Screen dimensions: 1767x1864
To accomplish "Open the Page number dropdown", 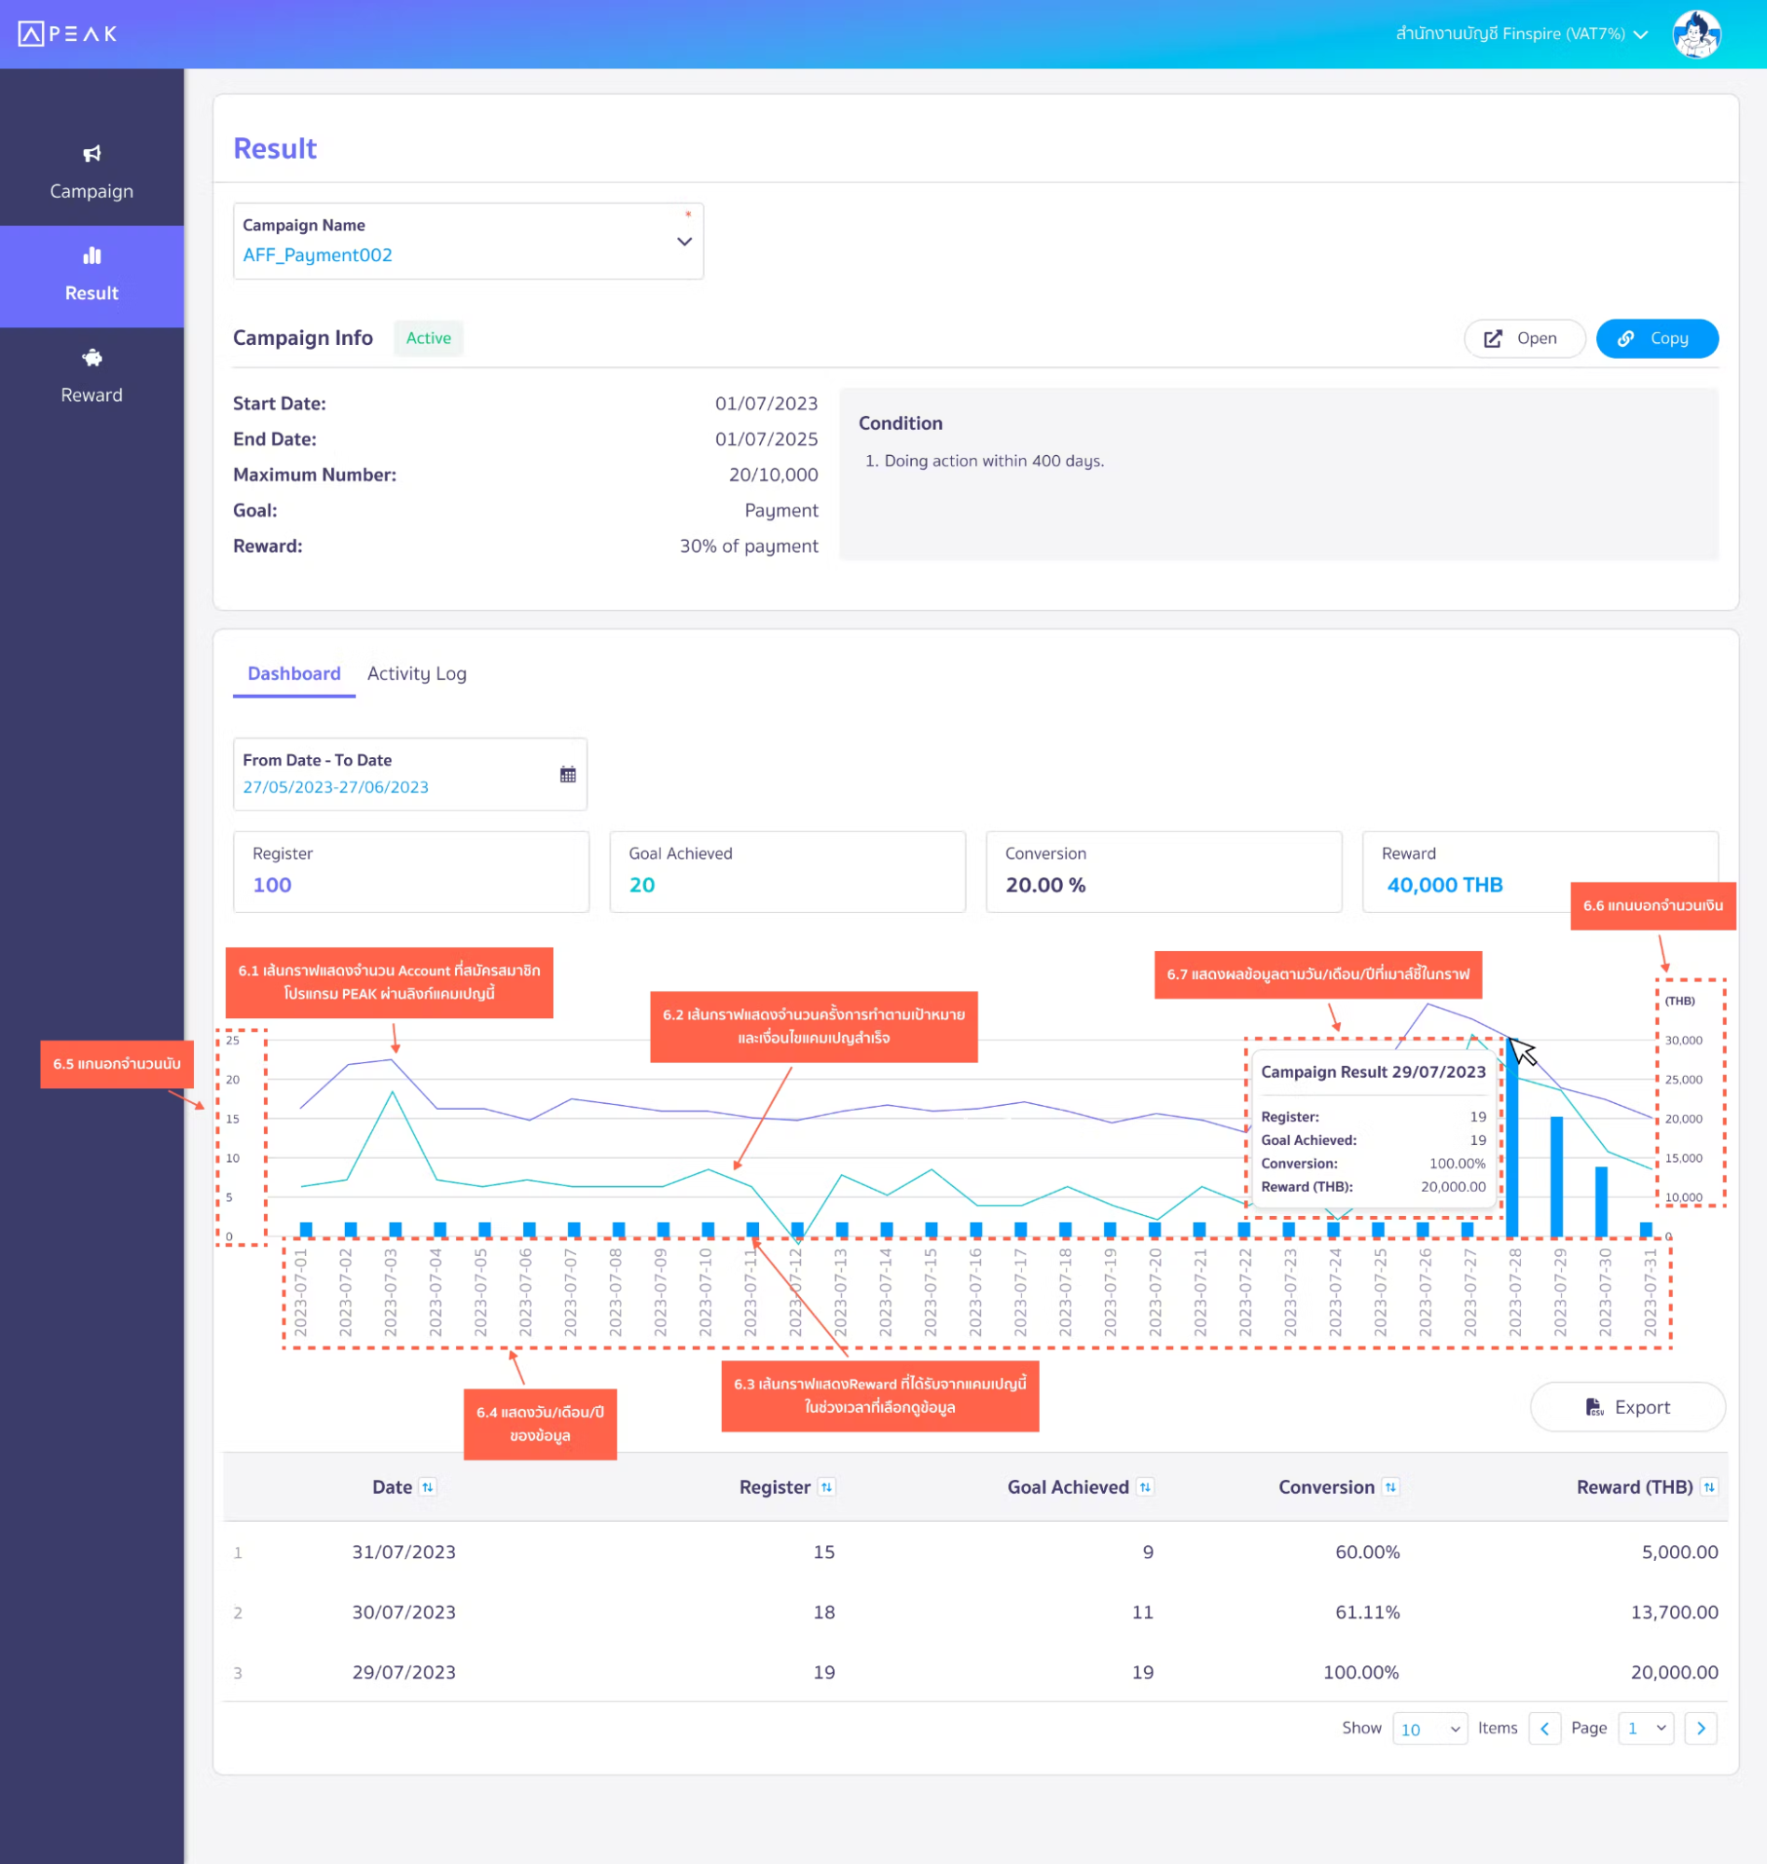I will point(1646,1729).
